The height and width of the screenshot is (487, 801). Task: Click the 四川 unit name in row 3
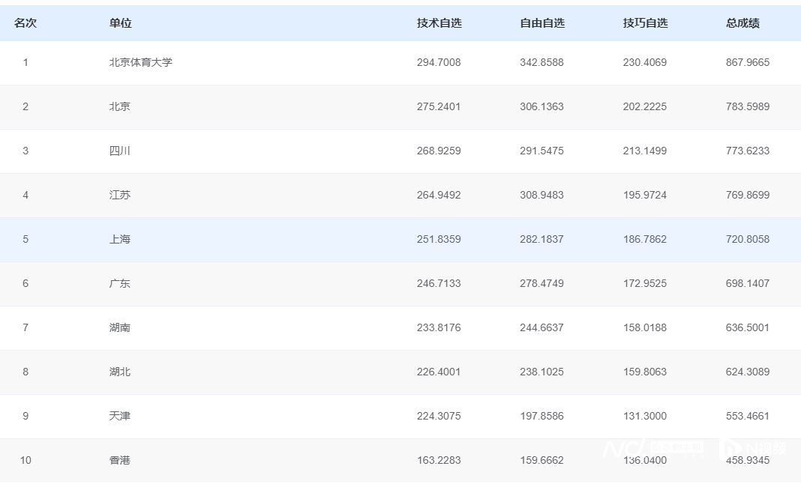[119, 151]
